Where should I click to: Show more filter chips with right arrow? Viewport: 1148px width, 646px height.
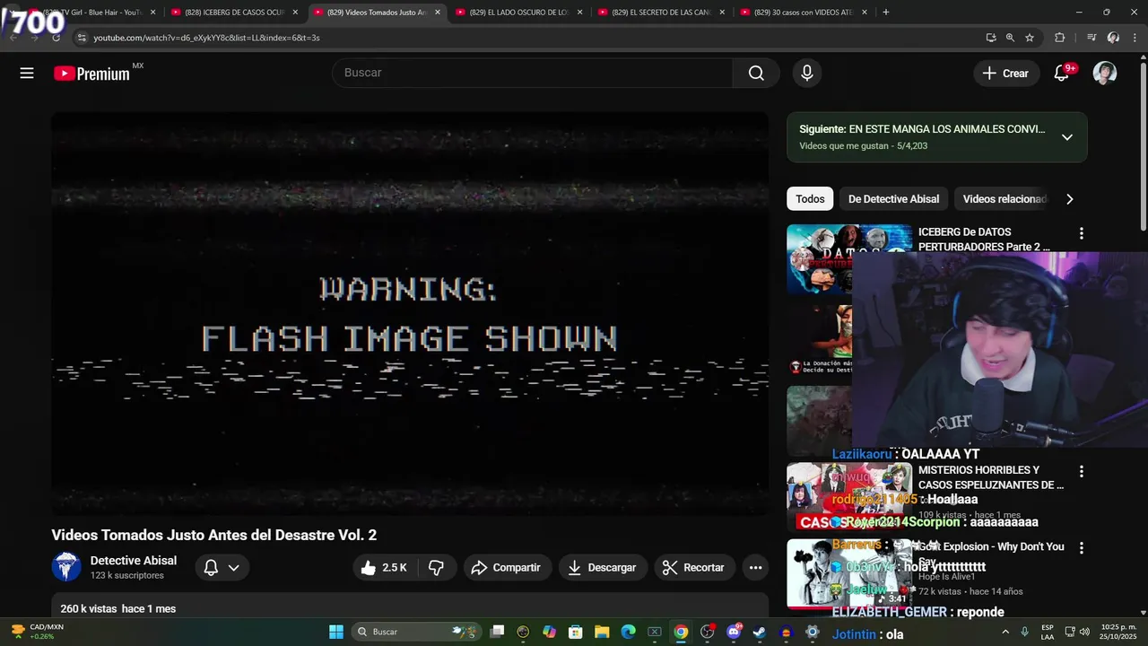[1069, 199]
